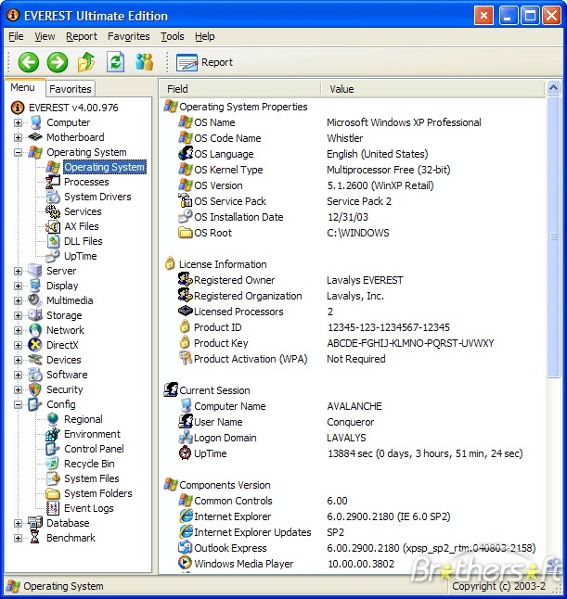Expand the Display tree node

(x=18, y=286)
